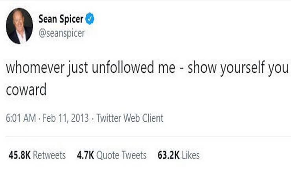
Task: Visit the @seanspicer handle link
Action: tap(61, 33)
